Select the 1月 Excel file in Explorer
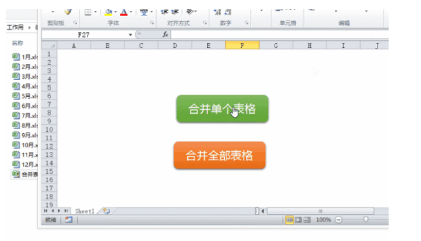 point(25,57)
